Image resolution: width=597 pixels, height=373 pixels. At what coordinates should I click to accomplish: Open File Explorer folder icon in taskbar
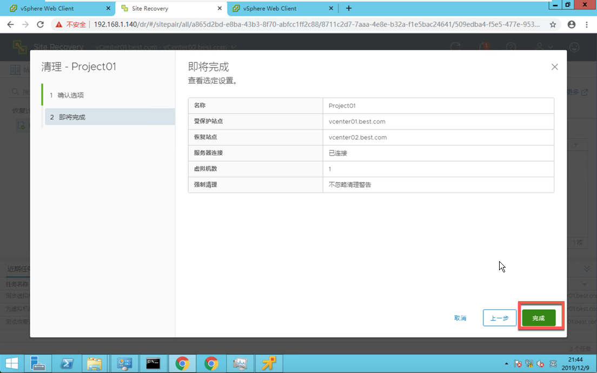tap(95, 363)
